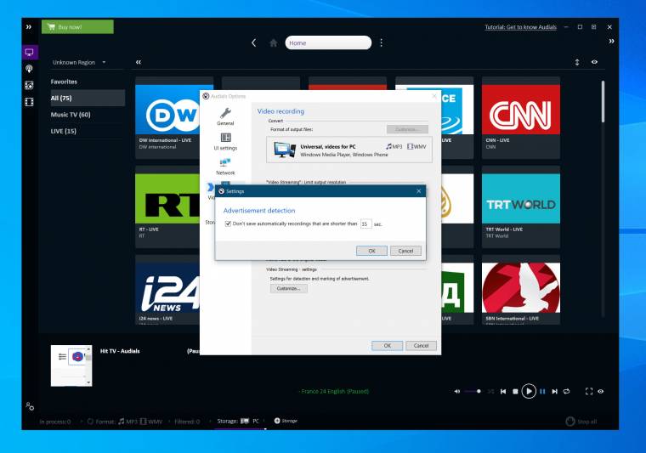
Task: Click France 24 English (Paused) status text
Action: [x=335, y=391]
